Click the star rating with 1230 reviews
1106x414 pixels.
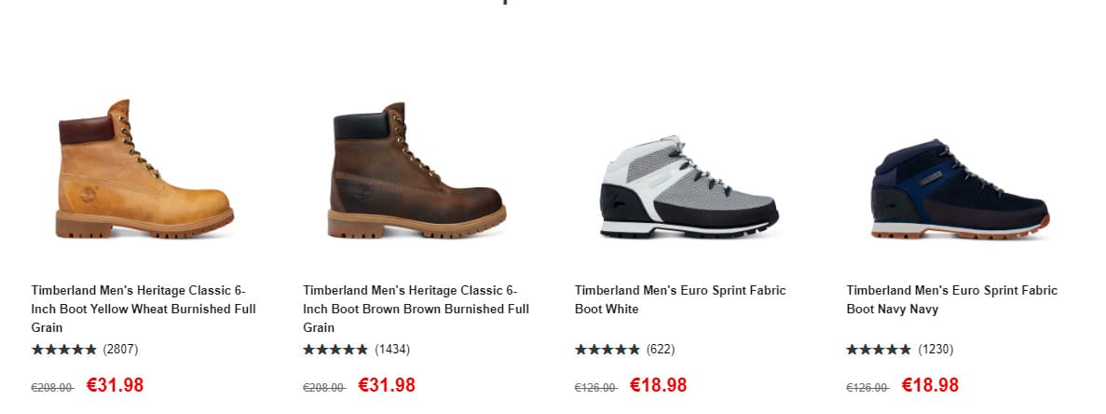click(879, 350)
